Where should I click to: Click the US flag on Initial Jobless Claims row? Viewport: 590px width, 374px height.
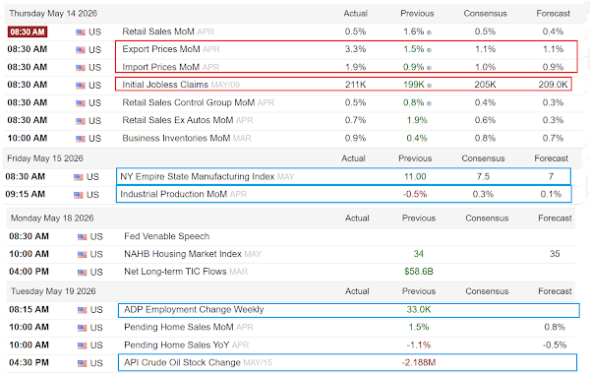coord(81,86)
